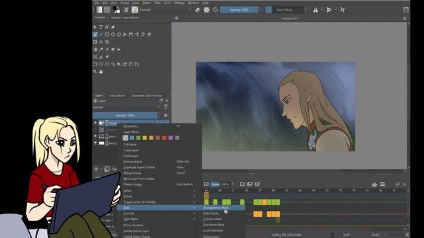Toggle horizontal mirror tool
This screenshot has height=238, width=424.
pos(315,10)
